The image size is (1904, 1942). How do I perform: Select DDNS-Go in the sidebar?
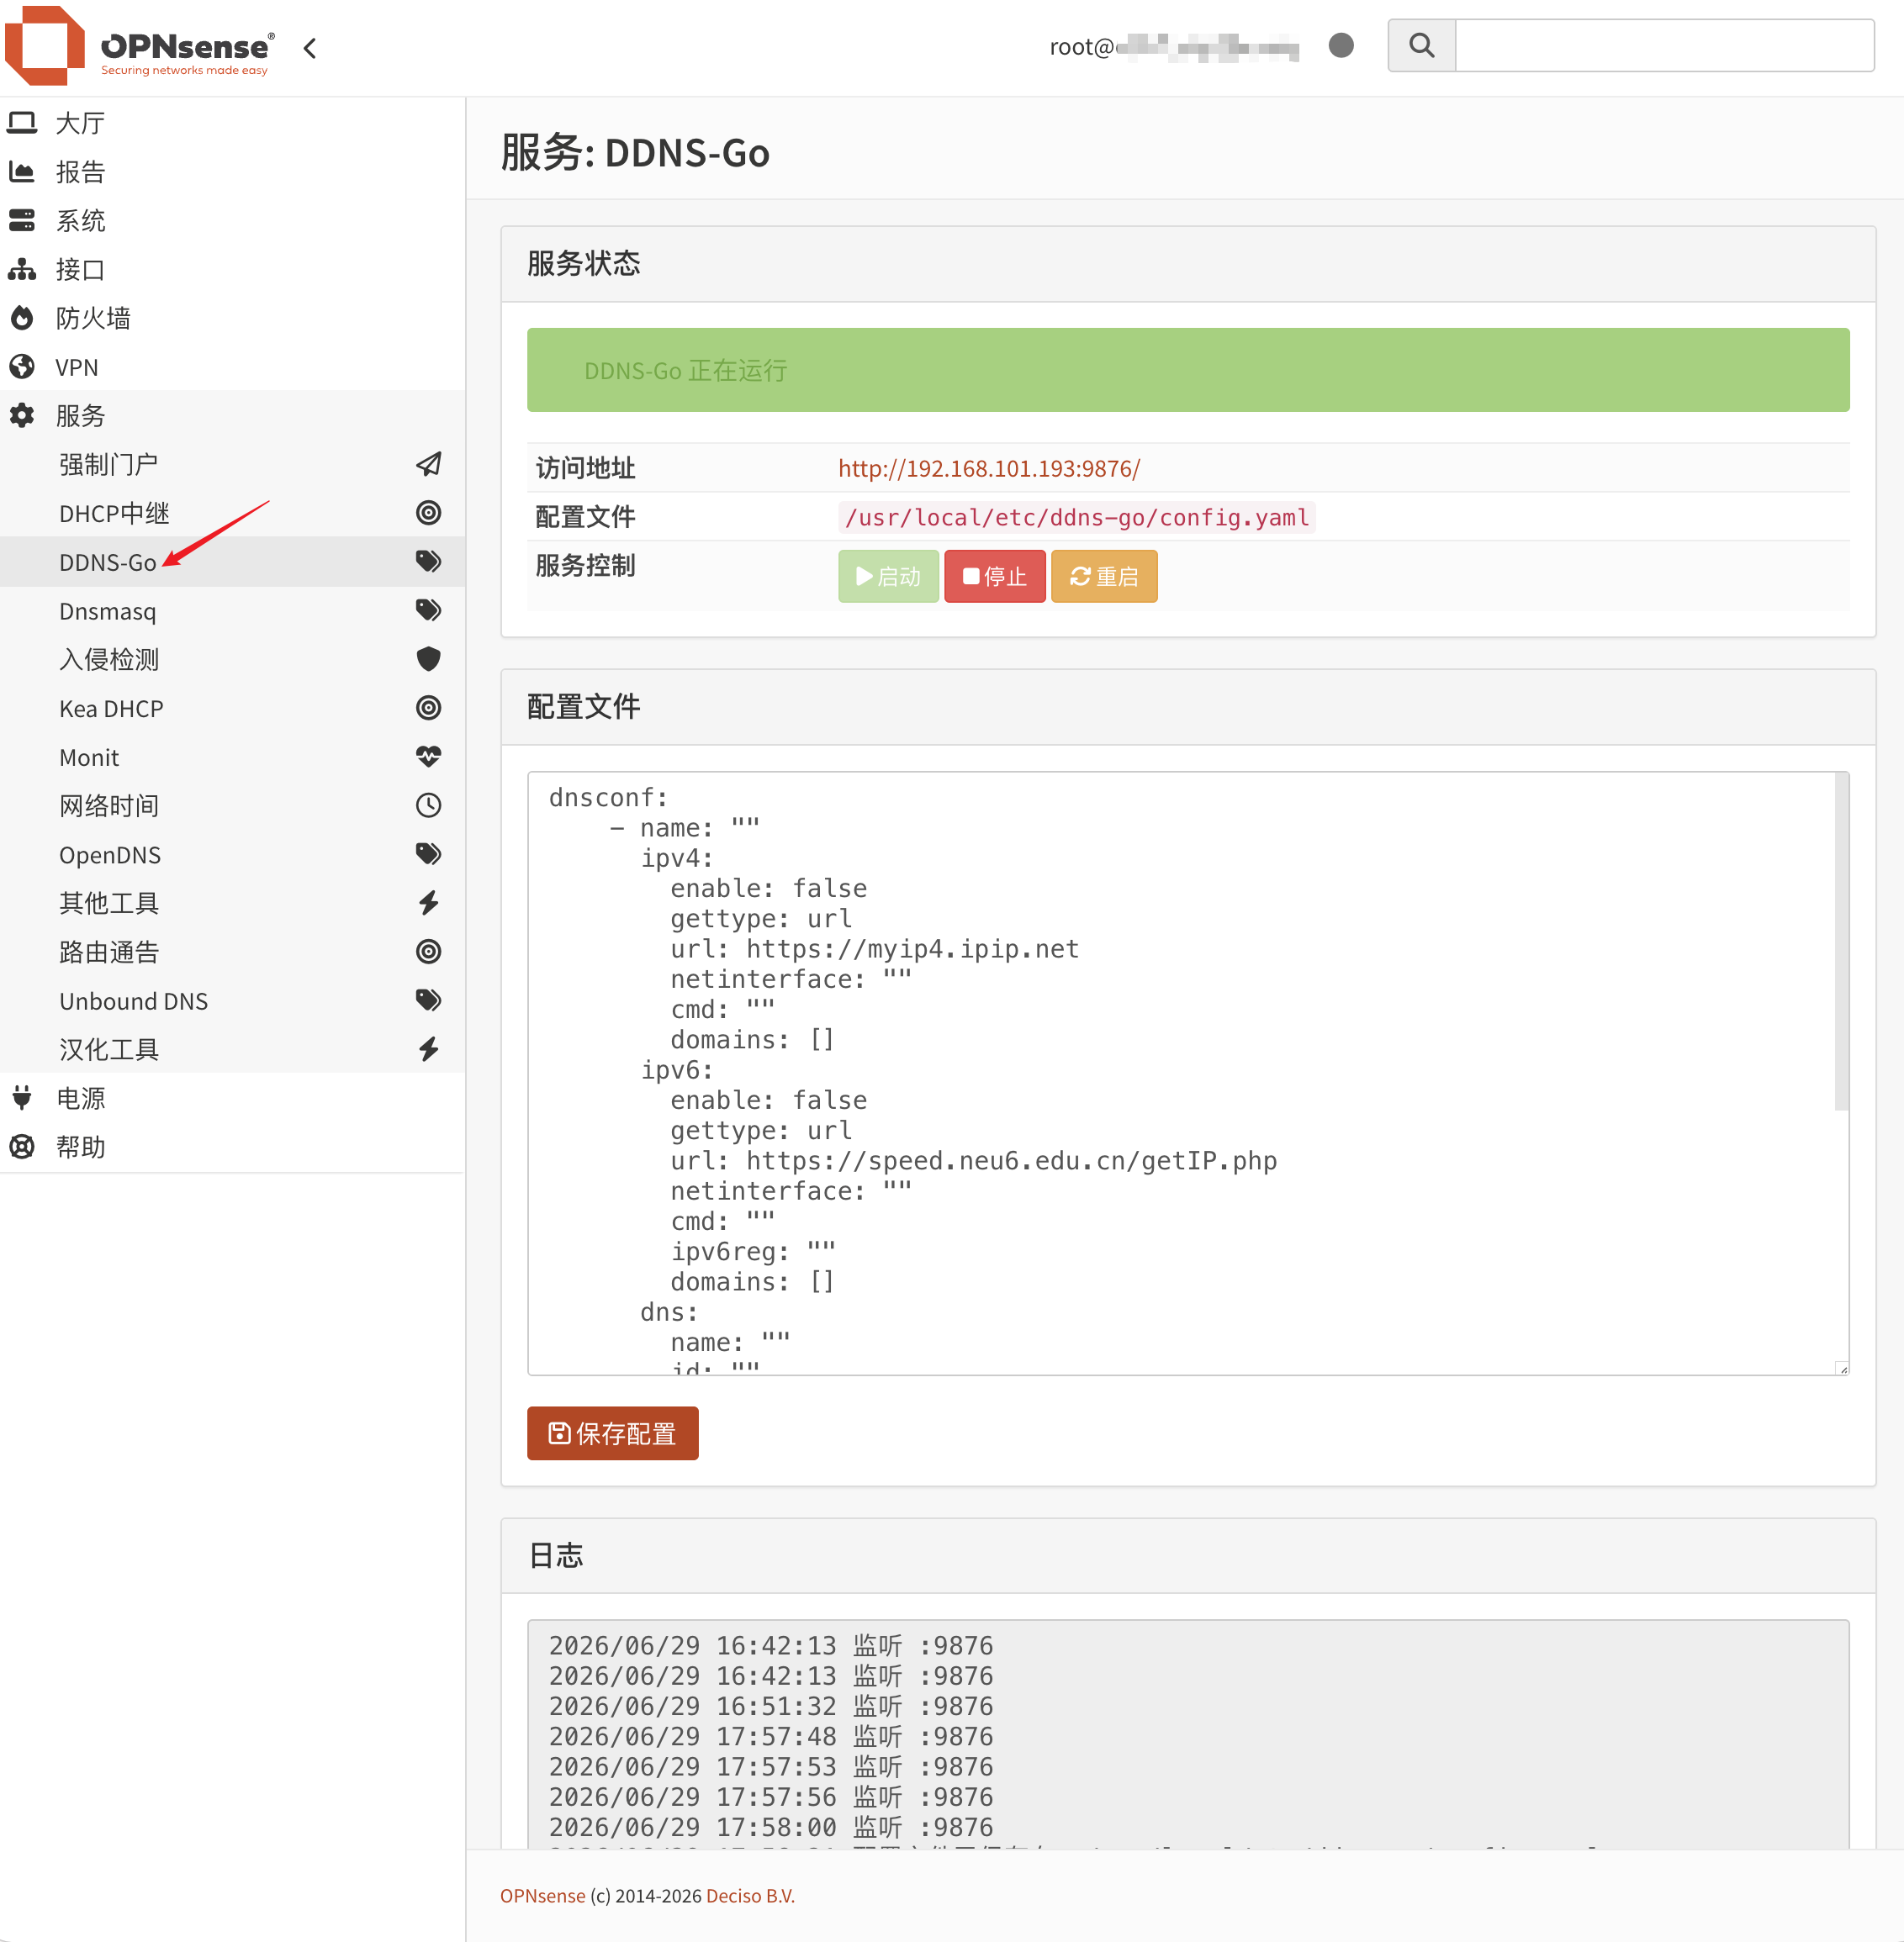pyautogui.click(x=232, y=562)
